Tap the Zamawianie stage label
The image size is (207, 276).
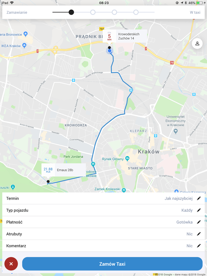pyautogui.click(x=17, y=12)
